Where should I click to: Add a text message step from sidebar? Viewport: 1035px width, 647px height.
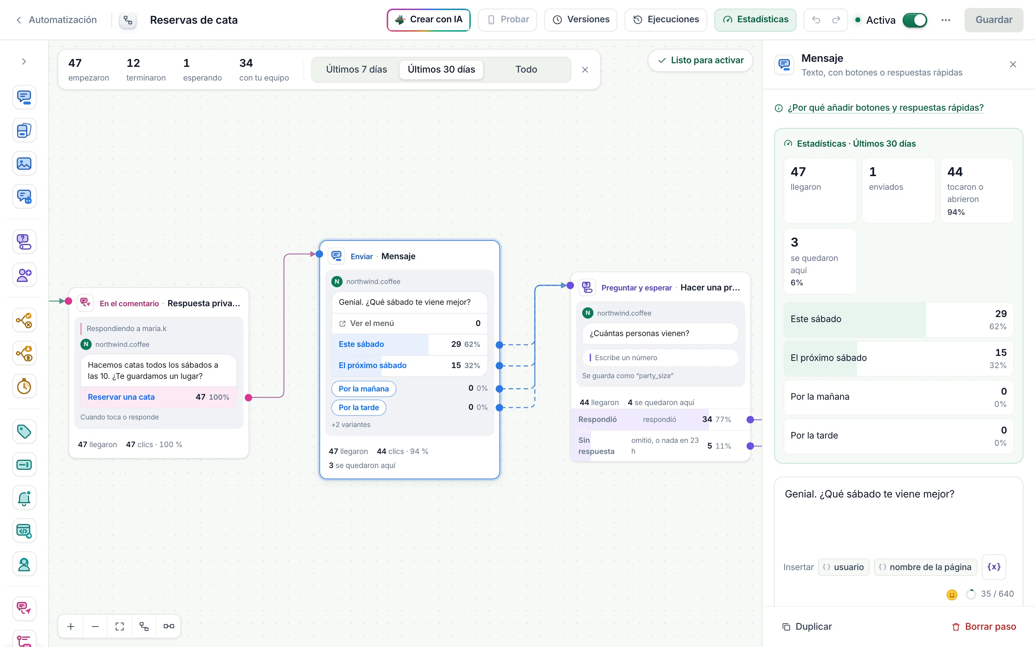tap(24, 97)
